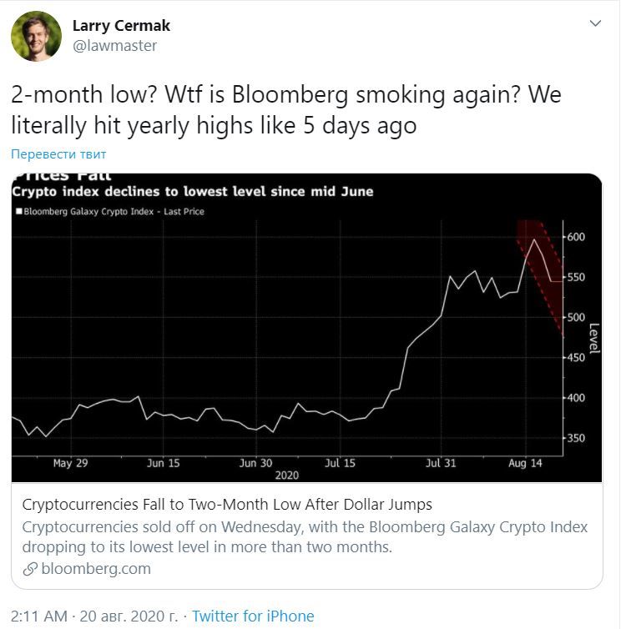Click the "Aug 14" x-axis date label
631x629 pixels.
[525, 464]
